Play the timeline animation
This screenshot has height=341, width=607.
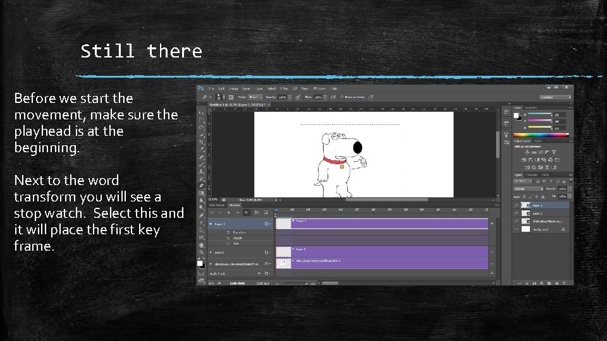(229, 213)
